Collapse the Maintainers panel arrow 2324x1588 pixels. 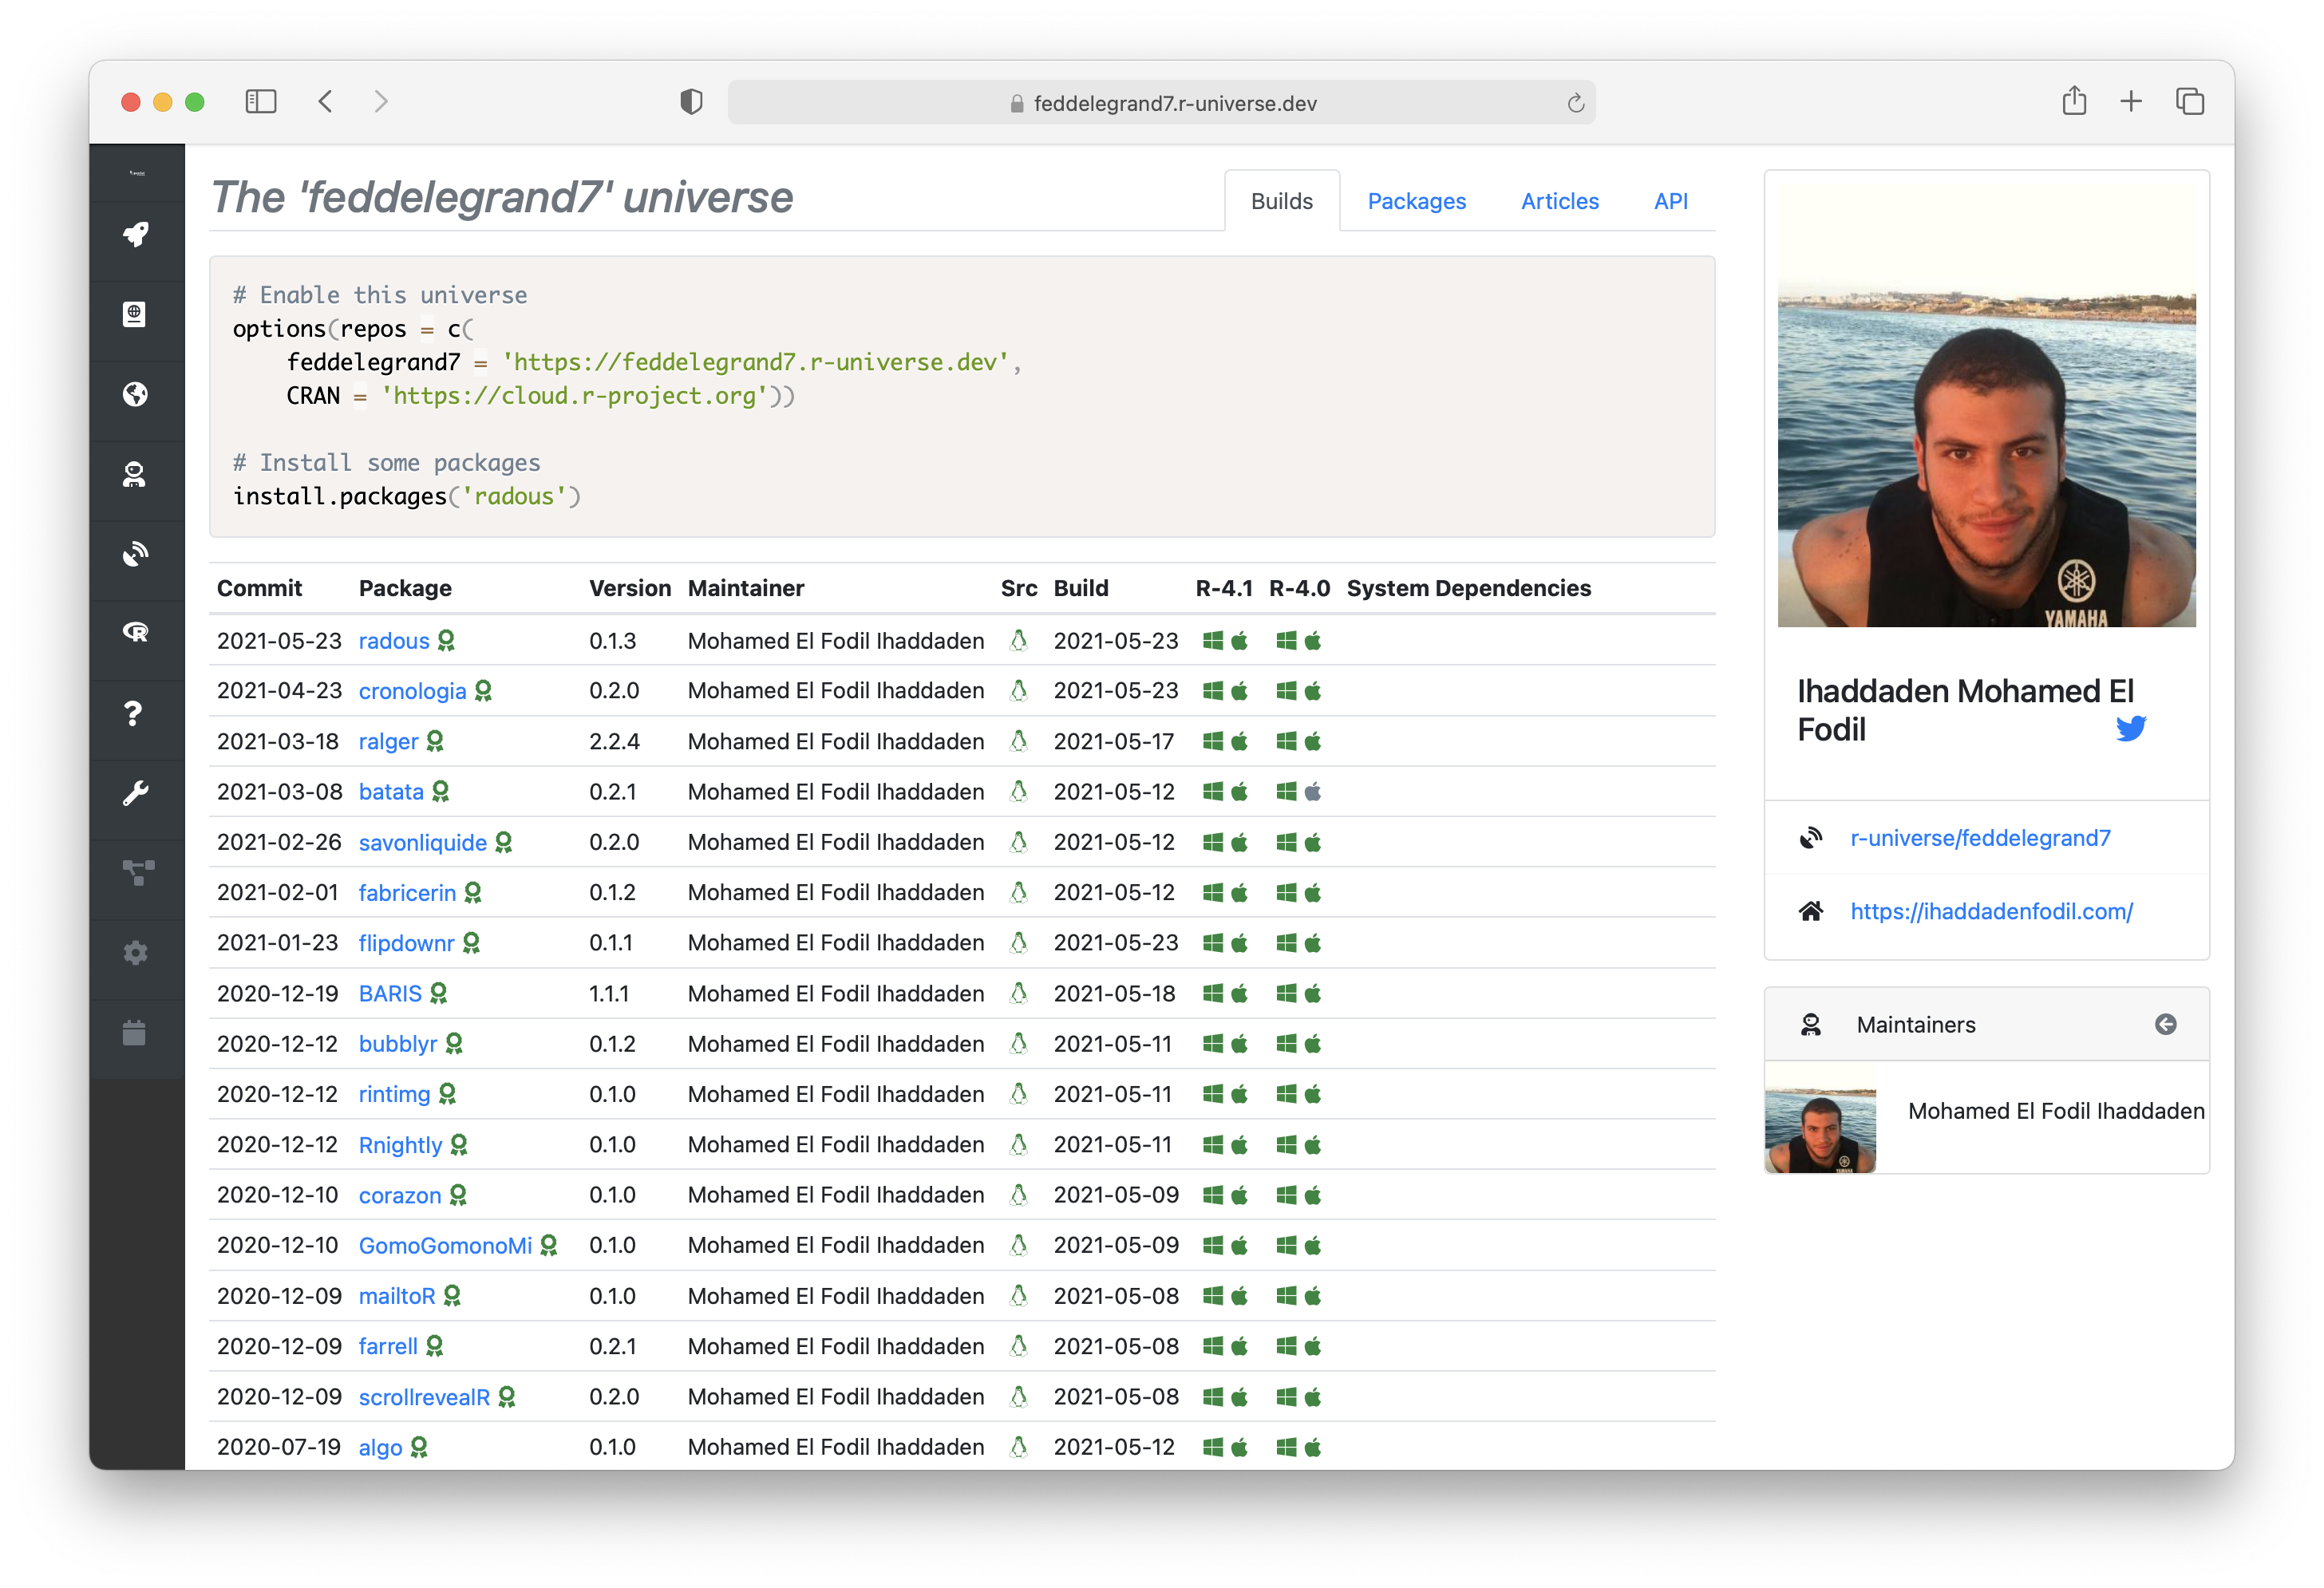[2165, 1024]
